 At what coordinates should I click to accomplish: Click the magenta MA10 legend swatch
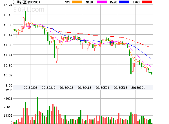pos(102,2)
